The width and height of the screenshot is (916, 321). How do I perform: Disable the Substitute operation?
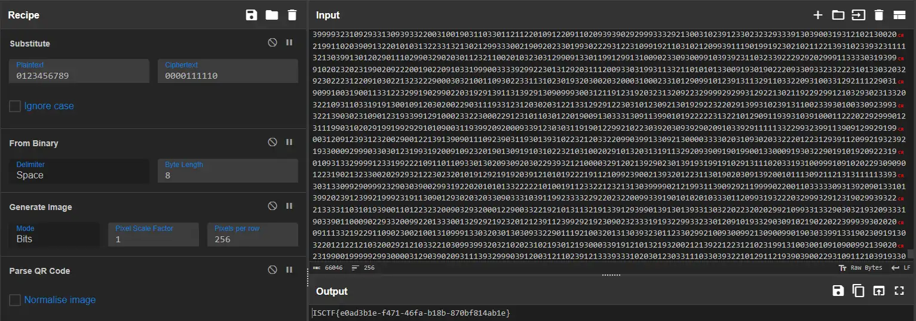272,42
